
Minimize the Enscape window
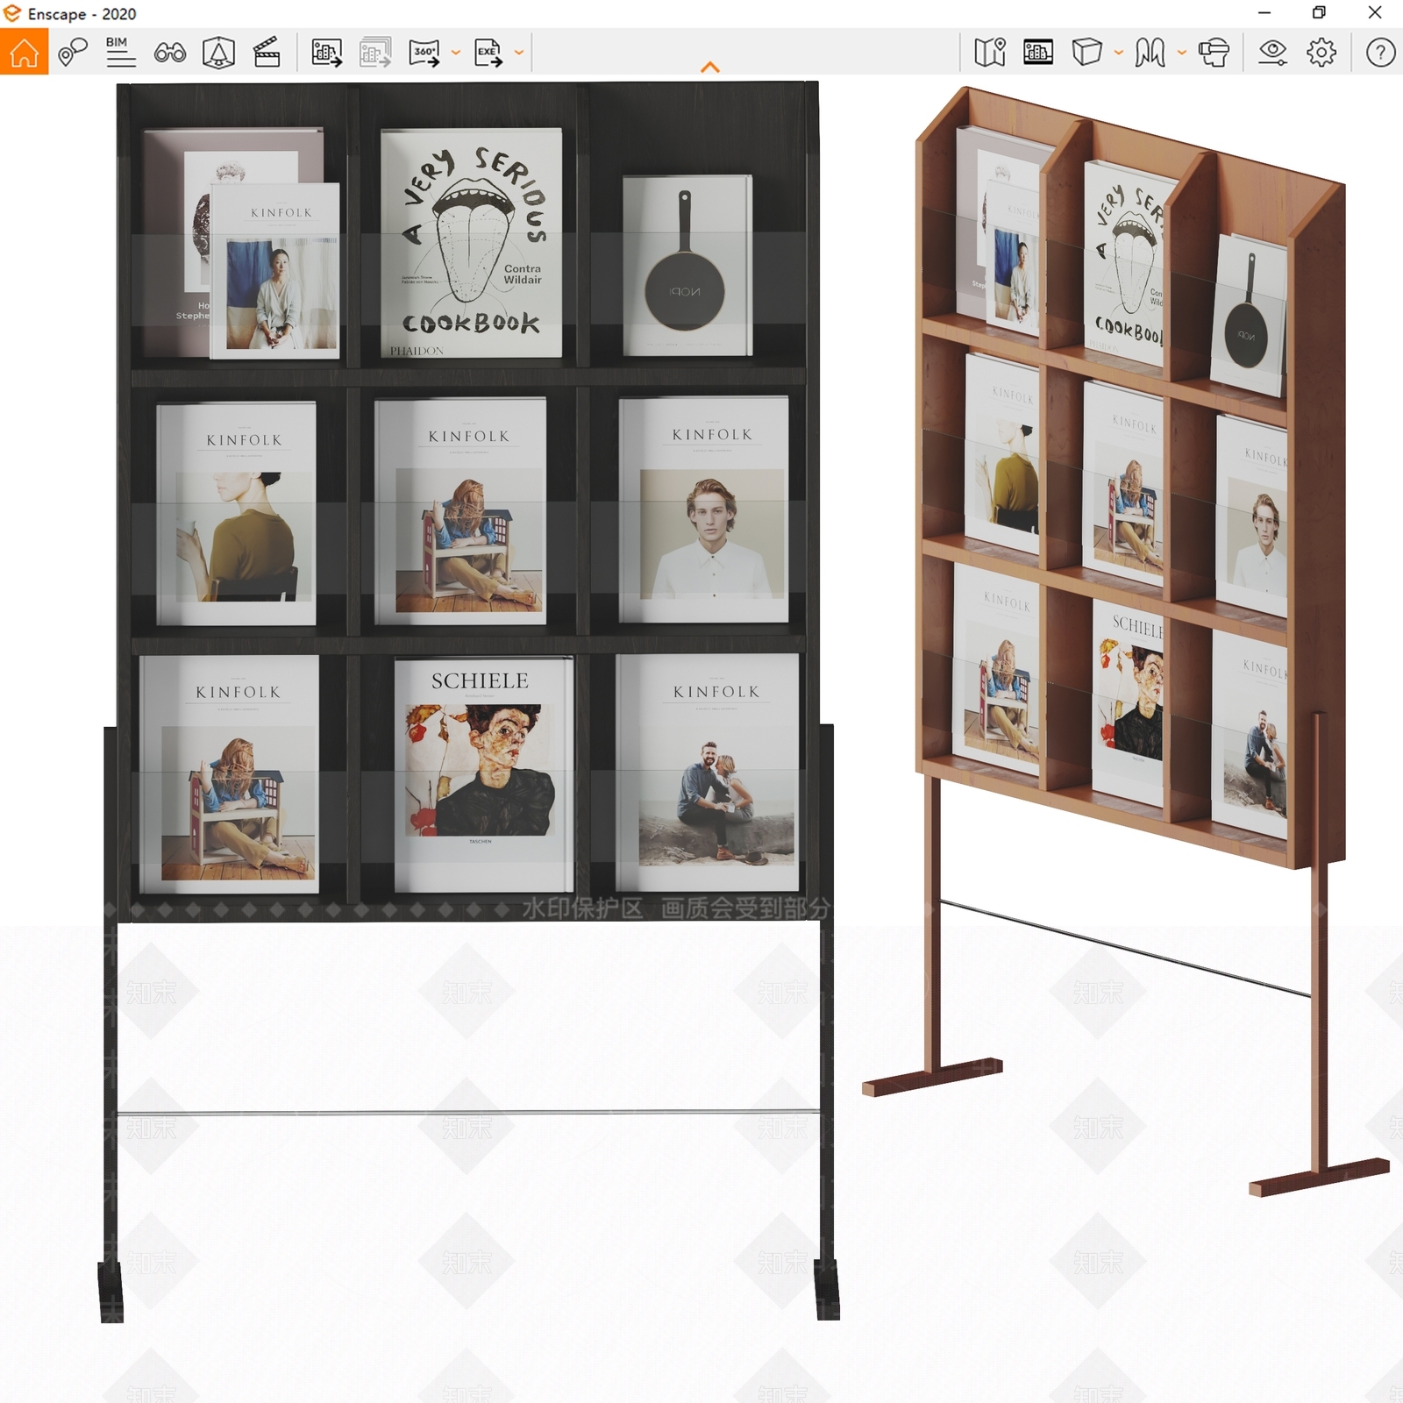[x=1264, y=13]
